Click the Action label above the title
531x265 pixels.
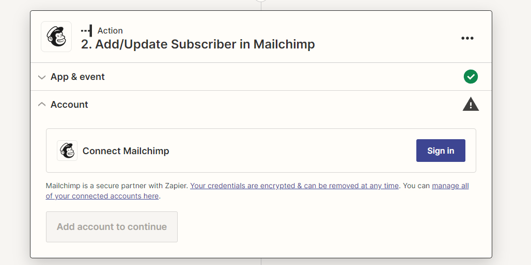coord(110,31)
